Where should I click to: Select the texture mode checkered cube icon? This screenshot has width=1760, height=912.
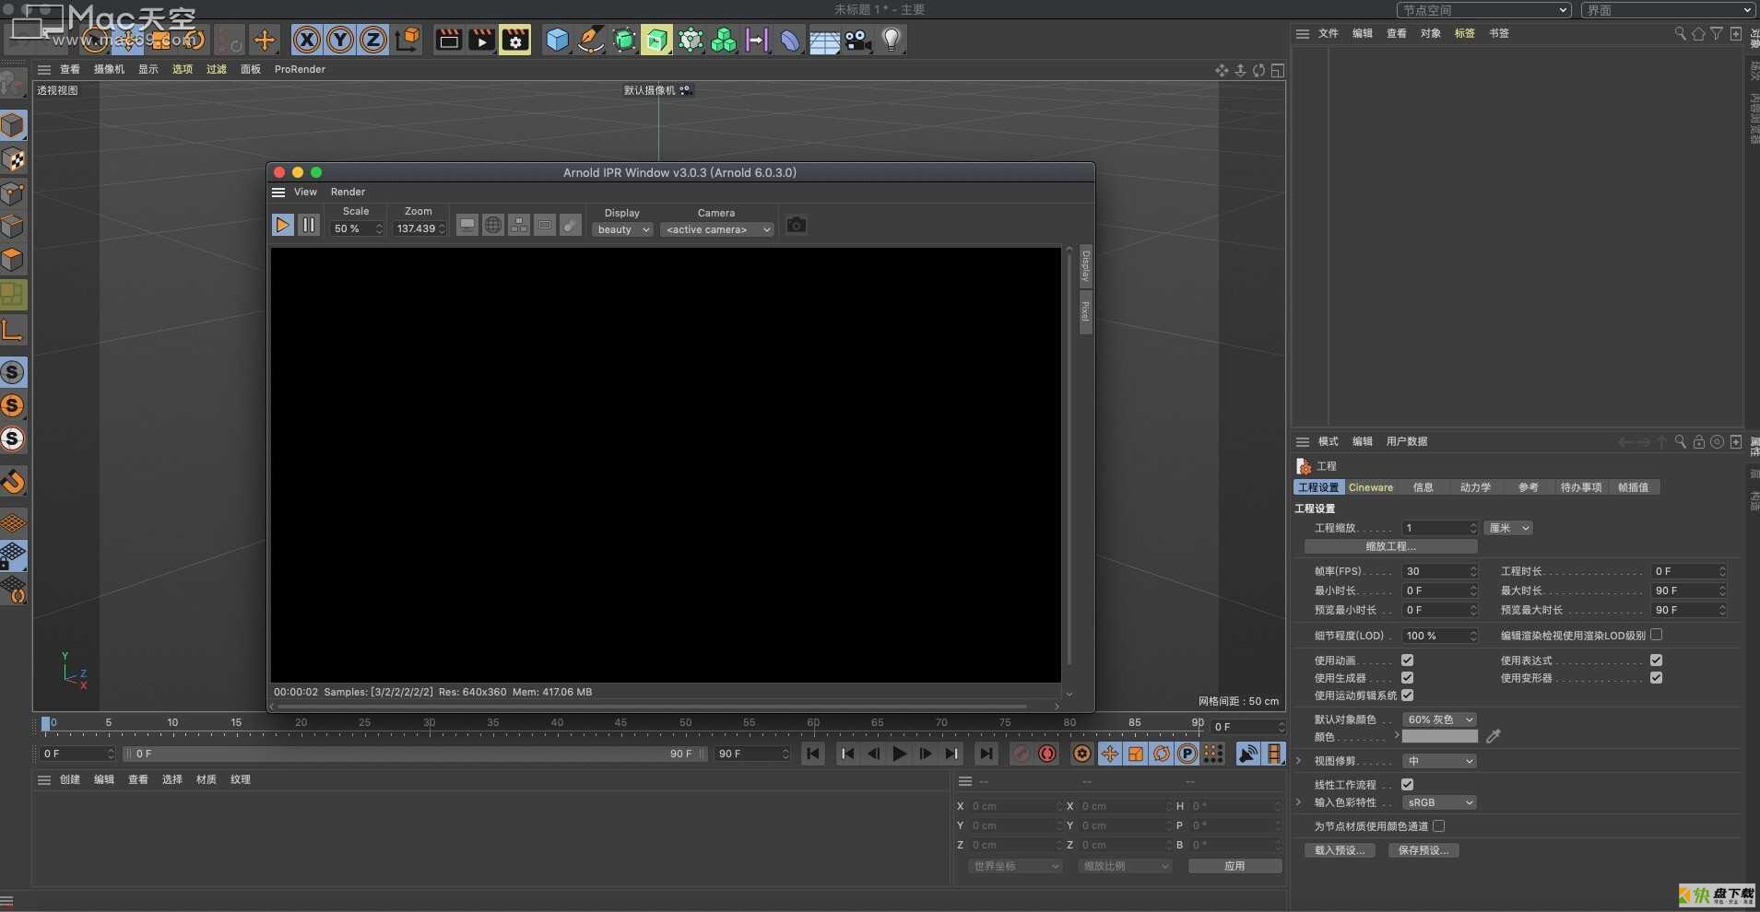(x=13, y=159)
